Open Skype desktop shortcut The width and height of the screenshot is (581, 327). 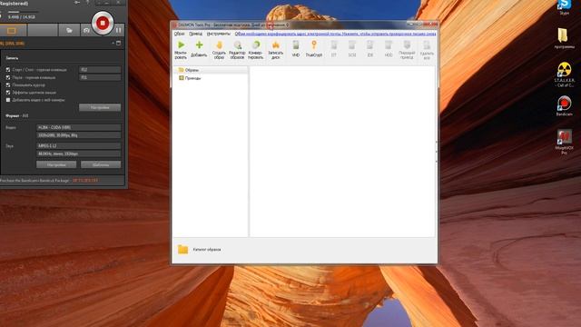click(564, 5)
